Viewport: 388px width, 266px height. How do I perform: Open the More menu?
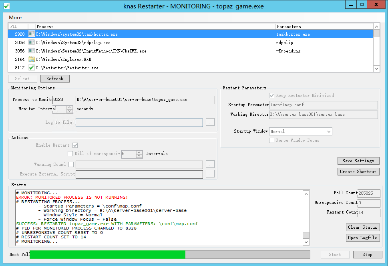15,18
